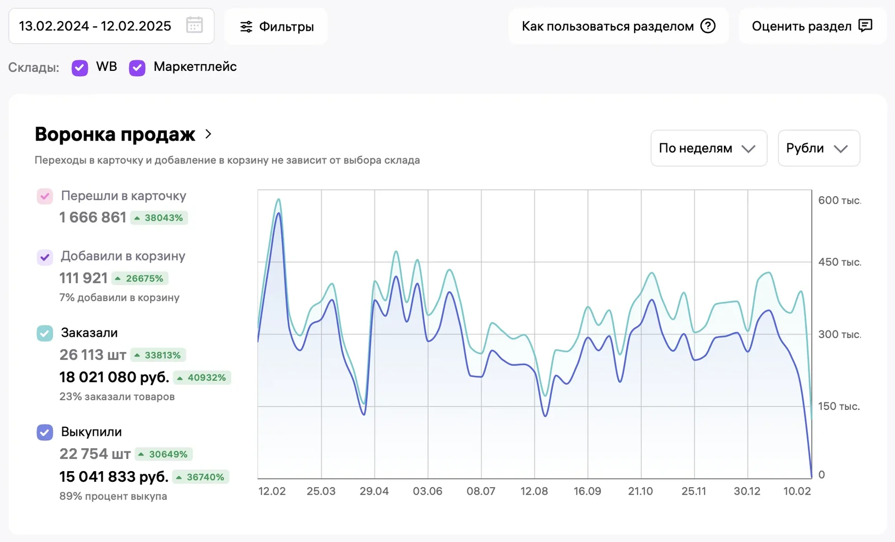This screenshot has width=895, height=542.
Task: Click the 08.07 x-axis date label
Action: [x=481, y=491]
